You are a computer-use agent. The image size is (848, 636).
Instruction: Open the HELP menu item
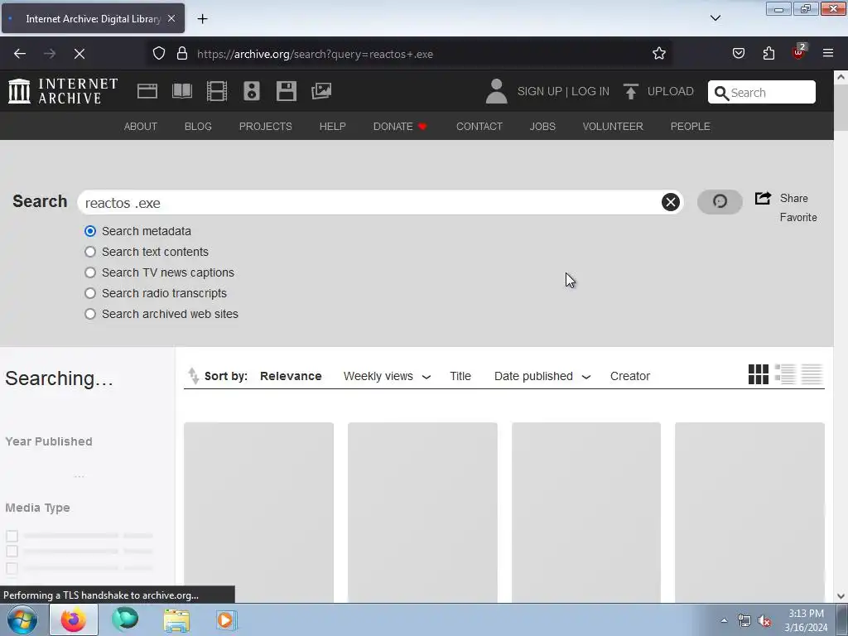(333, 126)
